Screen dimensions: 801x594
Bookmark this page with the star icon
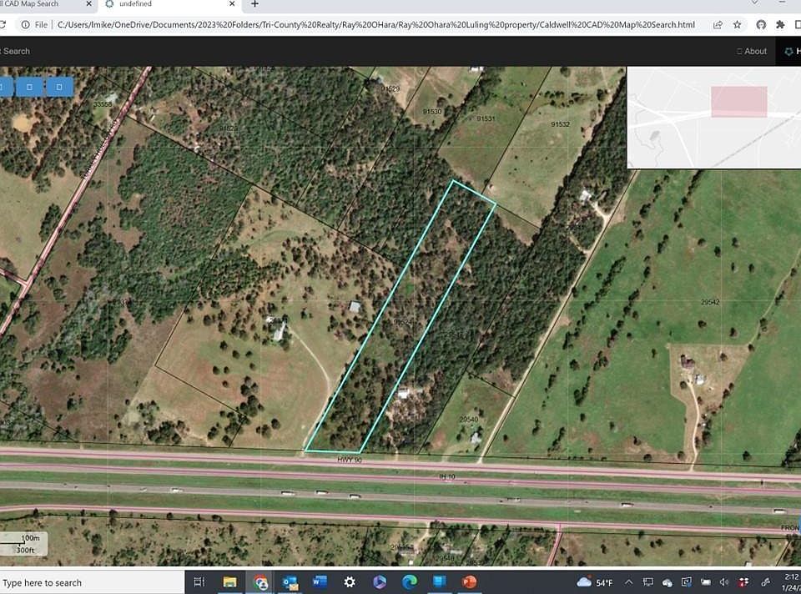tap(737, 24)
